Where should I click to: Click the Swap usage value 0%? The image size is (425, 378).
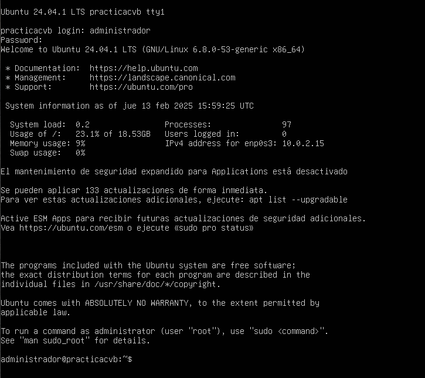pos(80,153)
